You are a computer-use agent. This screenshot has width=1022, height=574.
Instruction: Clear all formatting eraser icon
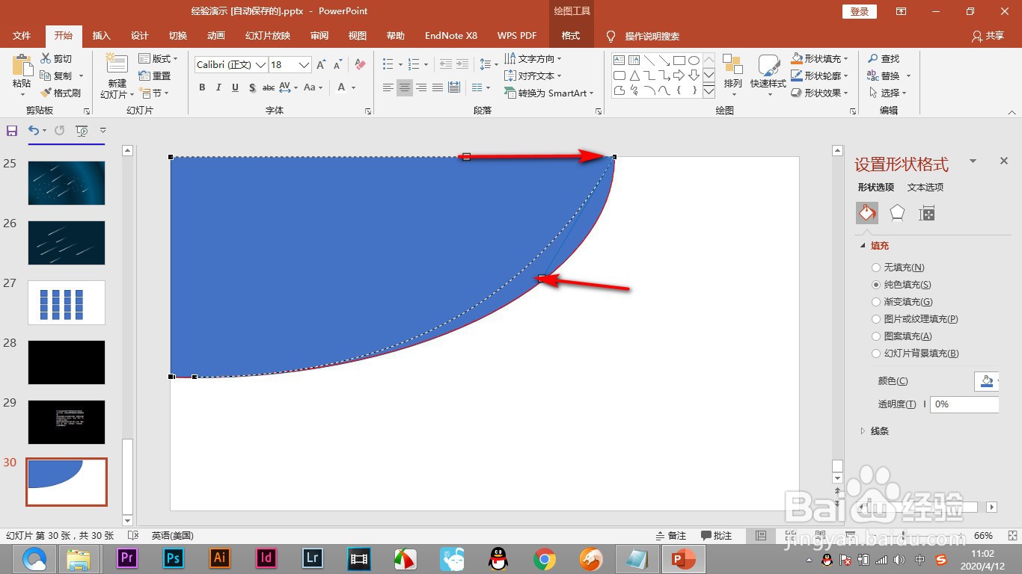point(360,65)
